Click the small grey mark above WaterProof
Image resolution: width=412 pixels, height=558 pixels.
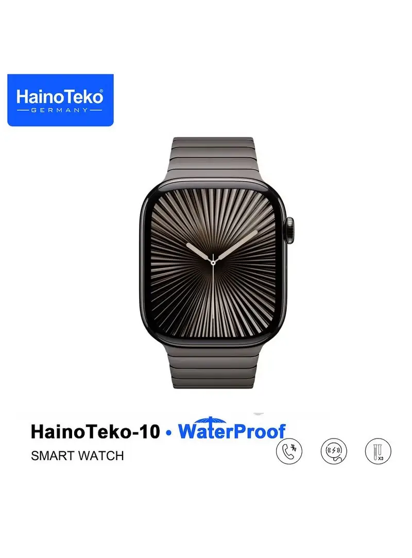[x=259, y=414]
